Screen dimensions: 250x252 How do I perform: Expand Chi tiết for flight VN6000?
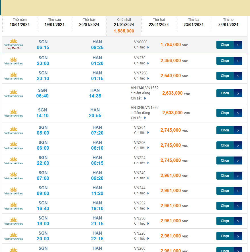pyautogui.click(x=142, y=47)
